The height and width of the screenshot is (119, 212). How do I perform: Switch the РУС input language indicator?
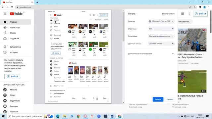193,116
